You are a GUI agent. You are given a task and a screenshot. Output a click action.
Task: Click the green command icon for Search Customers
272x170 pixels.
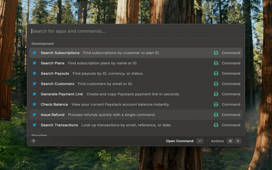216,84
